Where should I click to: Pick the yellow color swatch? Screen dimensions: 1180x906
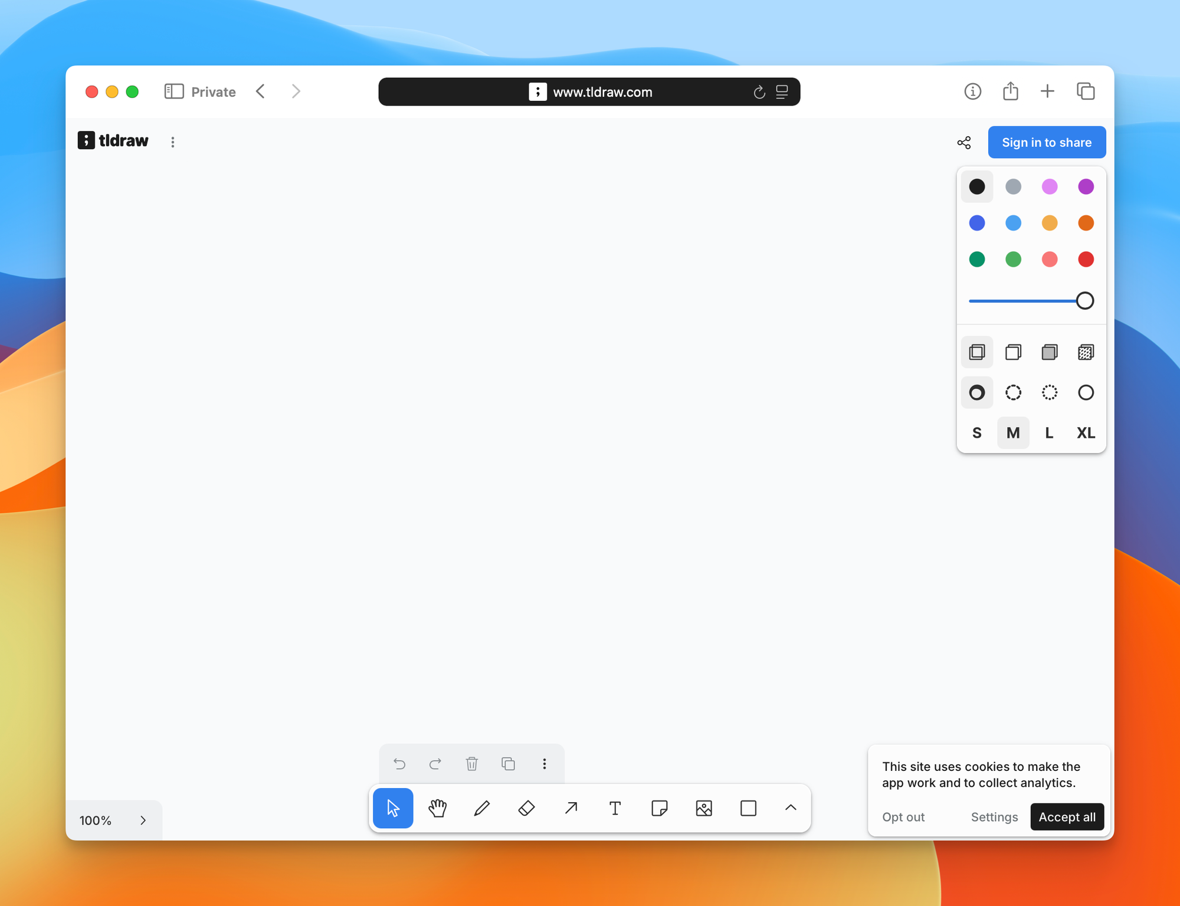1050,223
